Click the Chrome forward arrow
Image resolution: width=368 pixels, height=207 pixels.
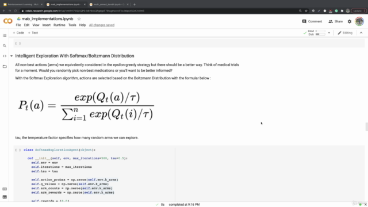[10, 11]
